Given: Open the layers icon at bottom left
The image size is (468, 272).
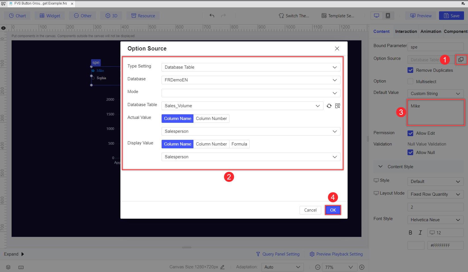Looking at the screenshot, I should click(x=8, y=267).
